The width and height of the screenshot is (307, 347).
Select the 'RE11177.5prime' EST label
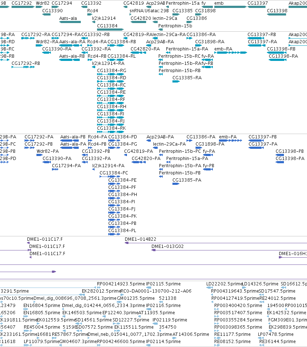click(x=232, y=334)
